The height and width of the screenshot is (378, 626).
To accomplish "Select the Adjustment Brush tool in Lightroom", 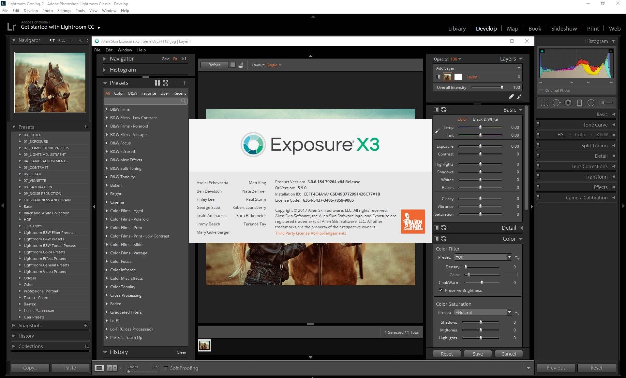I will coord(606,103).
